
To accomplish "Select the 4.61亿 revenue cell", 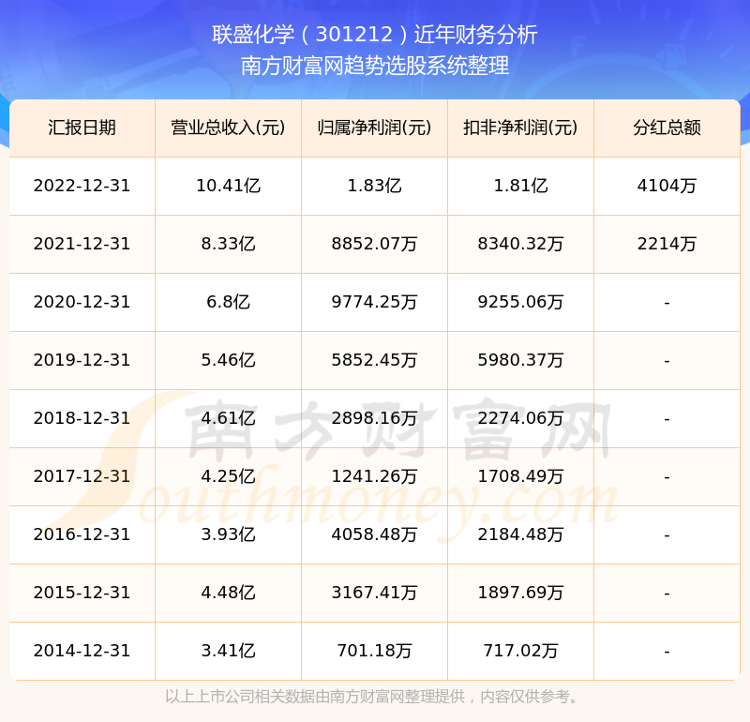I will [x=228, y=418].
